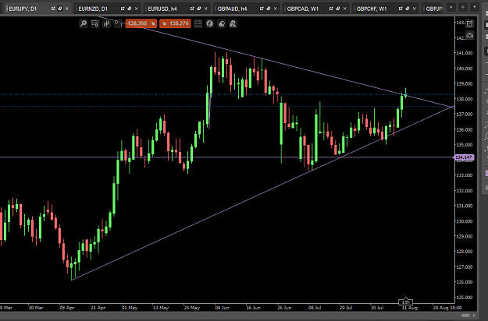Screen dimensions: 488x321
Task: Detach the GBPCHF chart tab
Action: click(x=401, y=9)
